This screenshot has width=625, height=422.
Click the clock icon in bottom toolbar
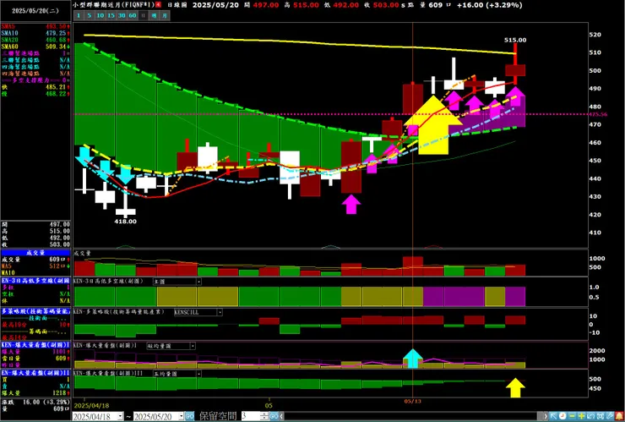562,416
